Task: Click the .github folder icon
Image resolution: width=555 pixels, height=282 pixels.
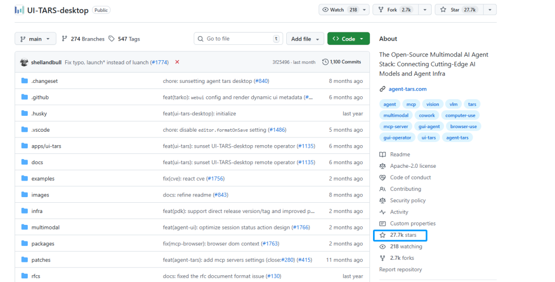Action: (25, 97)
